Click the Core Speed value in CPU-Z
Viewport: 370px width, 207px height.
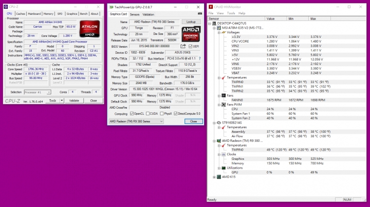[x=36, y=69]
